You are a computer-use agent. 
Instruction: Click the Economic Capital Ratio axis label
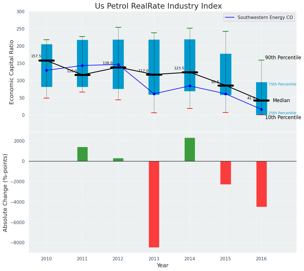tap(12, 72)
